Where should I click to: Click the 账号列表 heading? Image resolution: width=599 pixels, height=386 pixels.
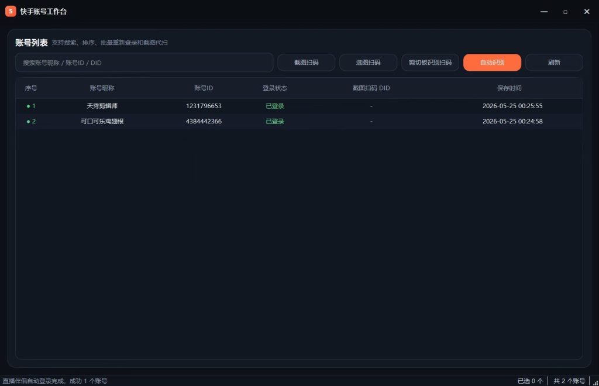32,43
